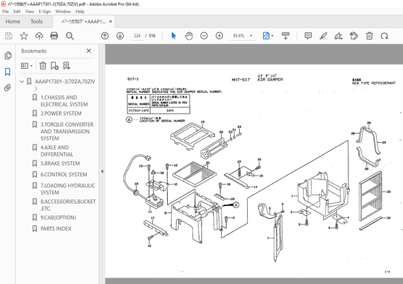403x284 pixels.
Task: Open 1.CHASSIS AND ELECTRICAL SYSTEM bookmark
Action: coord(64,101)
